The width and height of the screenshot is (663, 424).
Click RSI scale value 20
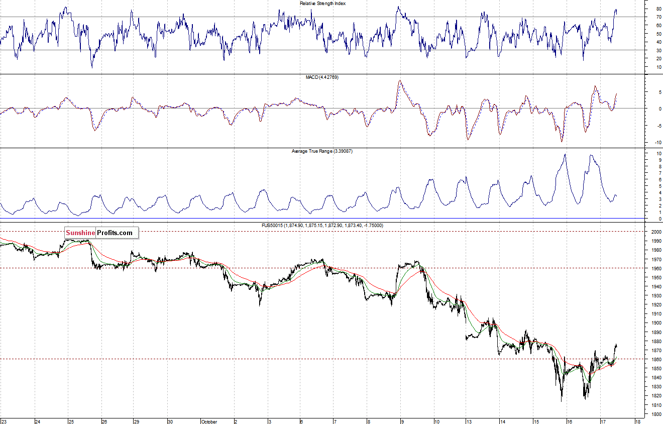658,58
